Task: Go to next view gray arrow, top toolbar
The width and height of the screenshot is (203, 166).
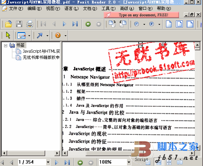Action: click(99, 24)
